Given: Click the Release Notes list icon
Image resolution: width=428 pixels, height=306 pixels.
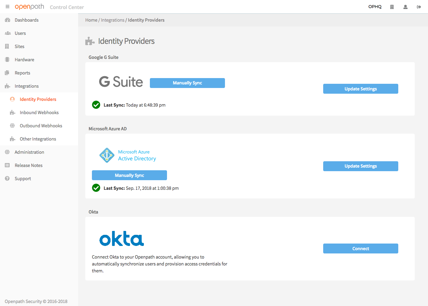Looking at the screenshot, I should [7, 165].
